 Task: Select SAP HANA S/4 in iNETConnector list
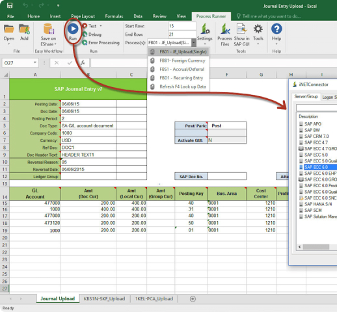coord(318,204)
